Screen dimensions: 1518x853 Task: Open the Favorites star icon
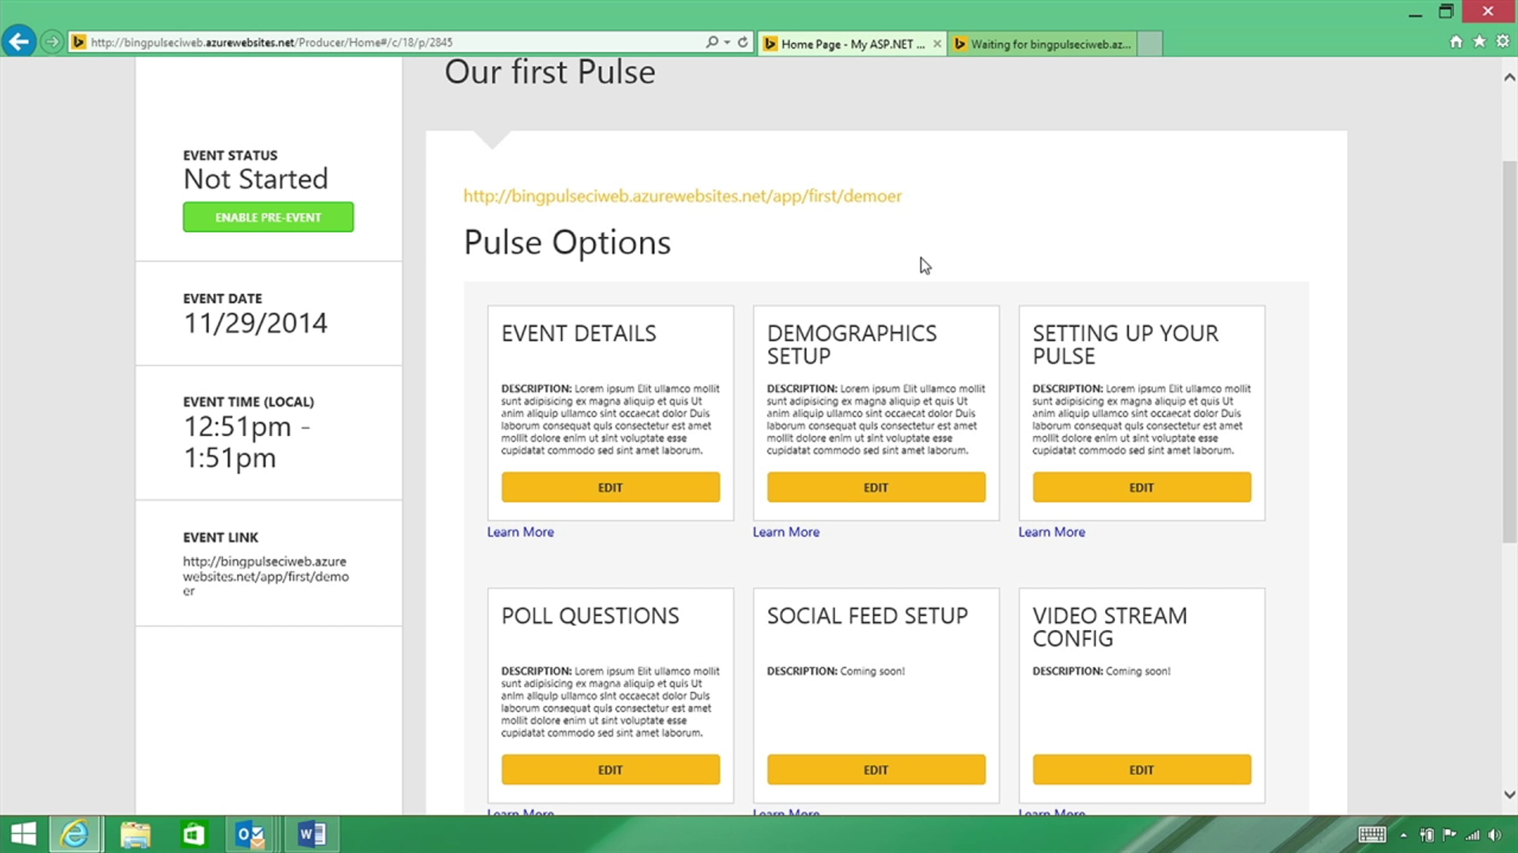coord(1479,42)
